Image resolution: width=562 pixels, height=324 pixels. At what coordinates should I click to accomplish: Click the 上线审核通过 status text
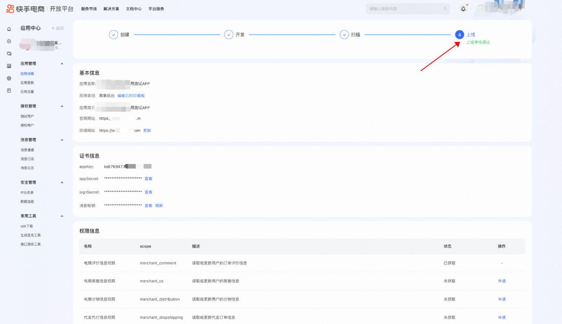(478, 42)
